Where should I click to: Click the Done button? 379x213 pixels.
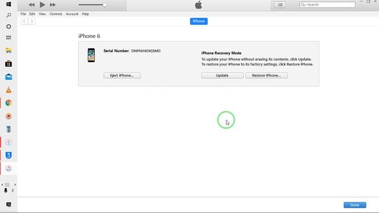click(x=355, y=205)
